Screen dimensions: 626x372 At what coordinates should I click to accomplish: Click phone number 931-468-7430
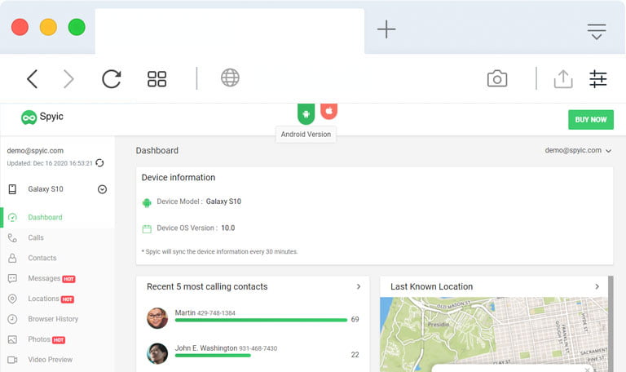(258, 348)
